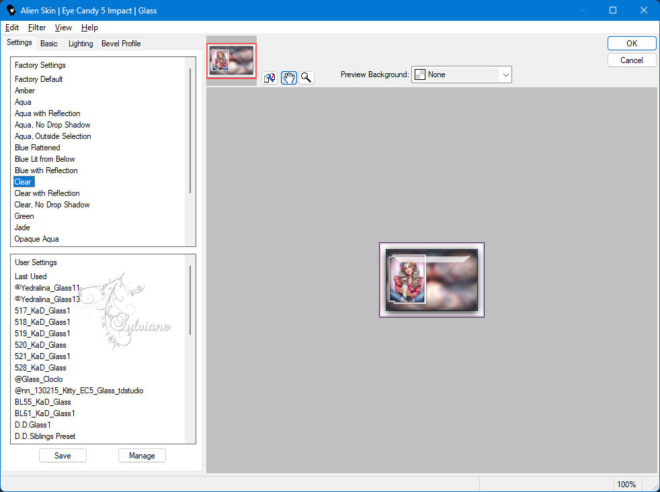Open the Help menu
The image size is (660, 492).
(x=89, y=28)
